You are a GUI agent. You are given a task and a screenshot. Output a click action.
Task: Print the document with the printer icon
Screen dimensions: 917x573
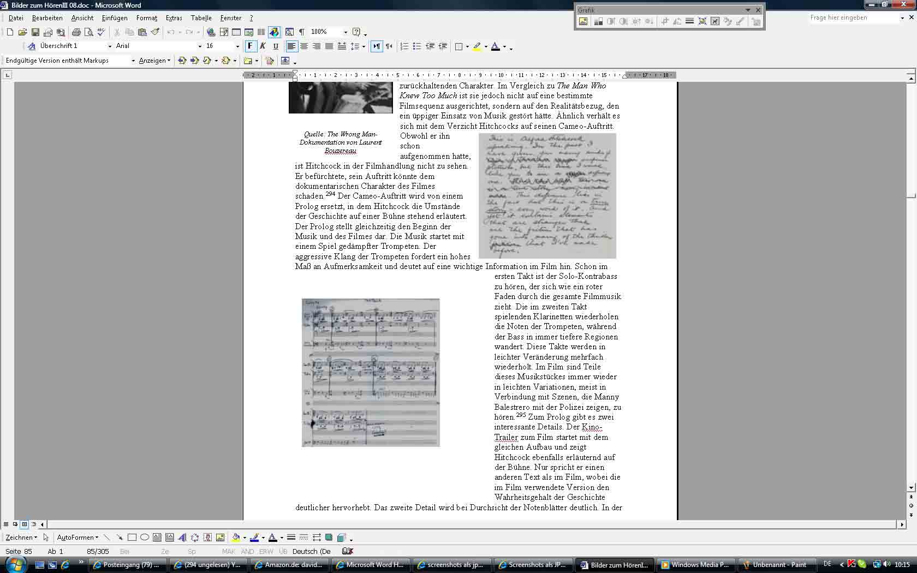coord(76,32)
